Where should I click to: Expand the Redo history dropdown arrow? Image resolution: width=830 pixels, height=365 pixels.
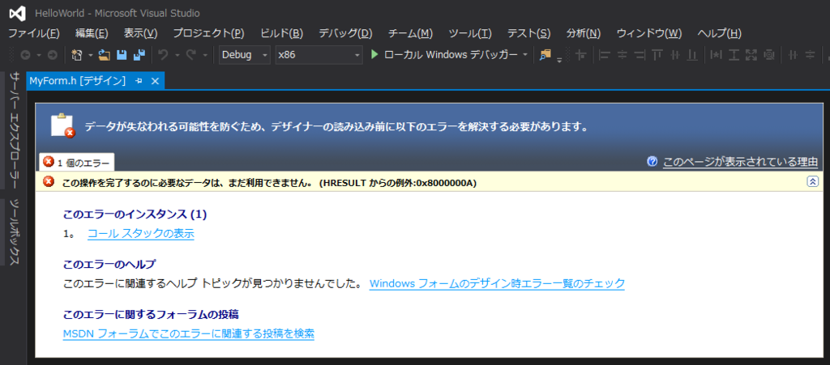(x=205, y=54)
